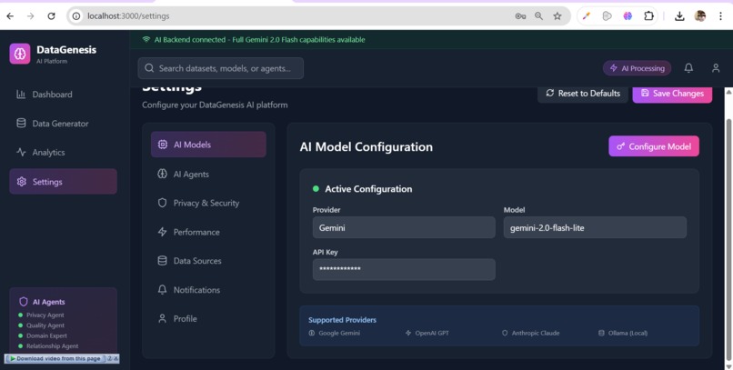Click Reset to Defaults
This screenshot has height=370, width=733.
tap(582, 94)
